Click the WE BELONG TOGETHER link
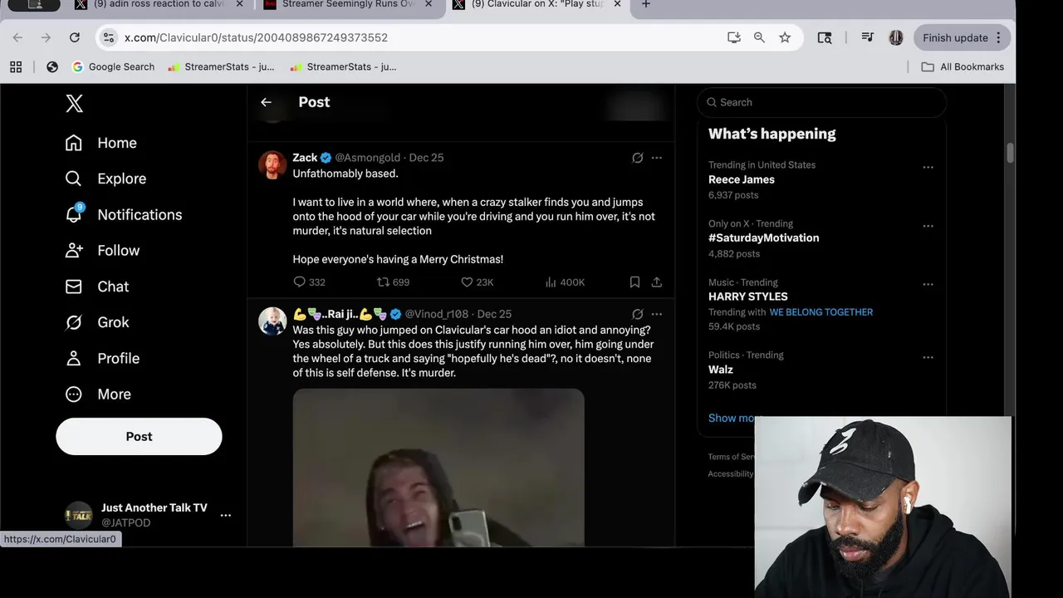1063x598 pixels. 821,312
